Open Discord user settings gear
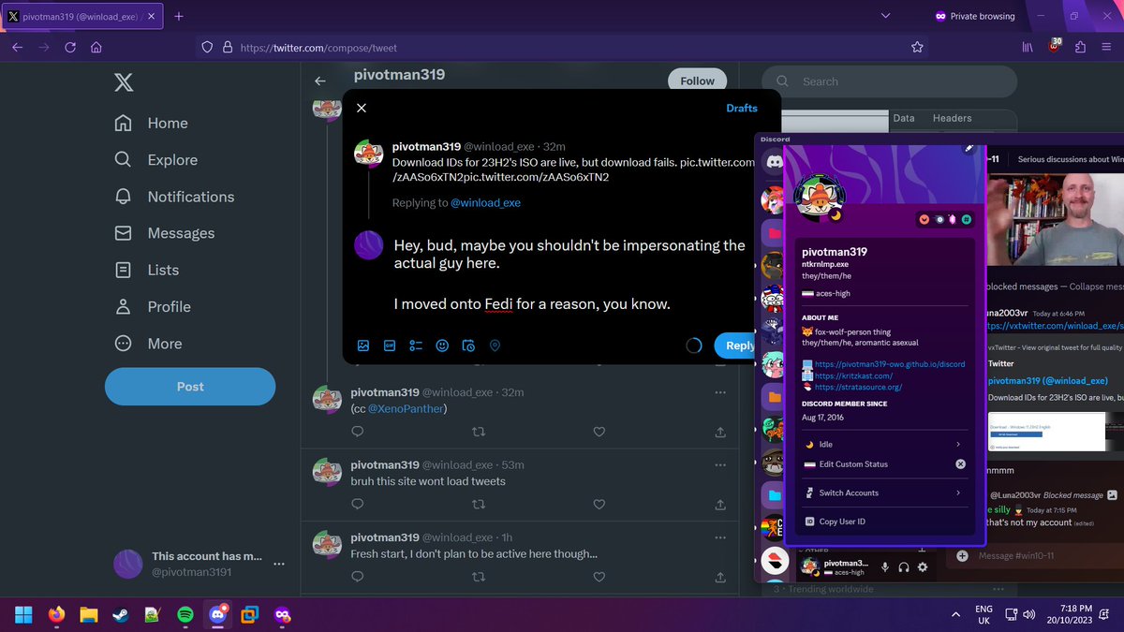 (923, 566)
